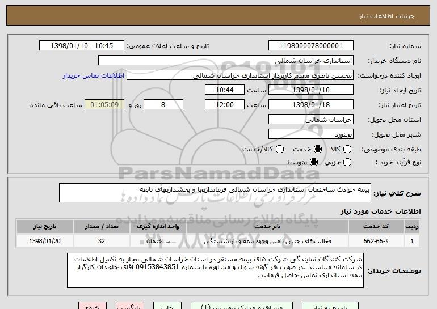Click the توضیحات خریدار notes text area
This screenshot has width=437, height=309.
(x=215, y=270)
